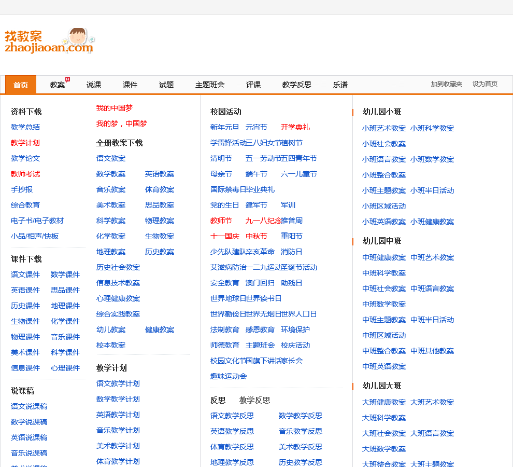This screenshot has height=467, width=513.
Task: Open the red 教学计划 link under 资料下载
Action: [x=25, y=143]
